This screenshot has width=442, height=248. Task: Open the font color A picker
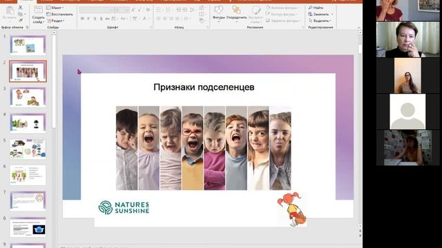(145, 19)
